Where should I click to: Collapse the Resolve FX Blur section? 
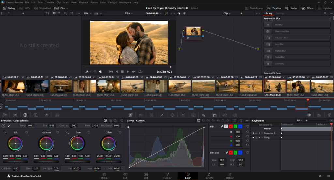pyautogui.click(x=330, y=18)
